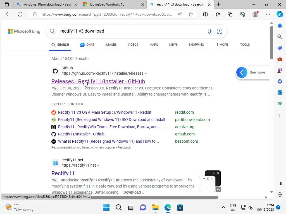286x214 pixels.
Task: Open sidebar Games chess icon
Action: coord(280,70)
